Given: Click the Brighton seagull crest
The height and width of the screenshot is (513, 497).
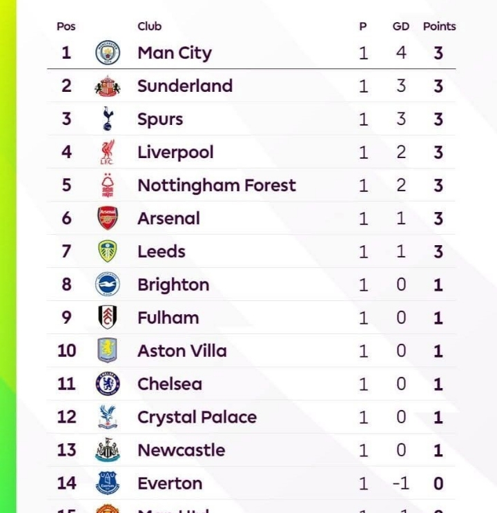Looking at the screenshot, I should pos(108,284).
